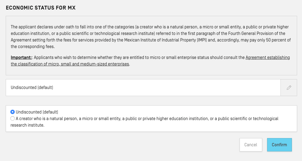Select the creator or small entity radio option
This screenshot has height=161, width=302.
(12, 119)
